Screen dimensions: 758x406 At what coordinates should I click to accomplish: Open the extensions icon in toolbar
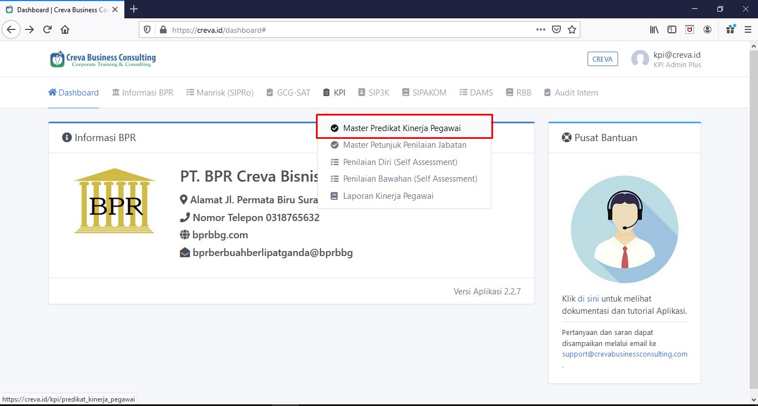731,29
